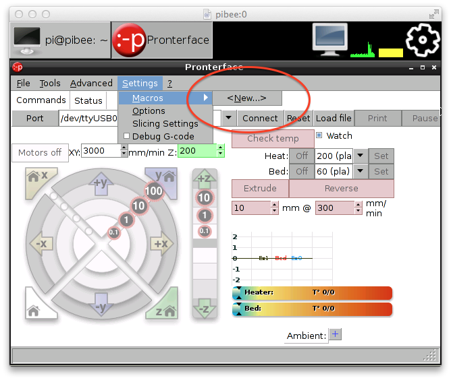Click the temperature graph
This screenshot has width=451, height=380.
[x=282, y=258]
